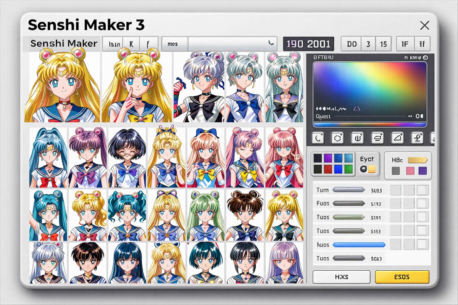Viewport: 458px width, 305px height.
Task: Open the dropdown field next to mos
Action: tap(232, 44)
